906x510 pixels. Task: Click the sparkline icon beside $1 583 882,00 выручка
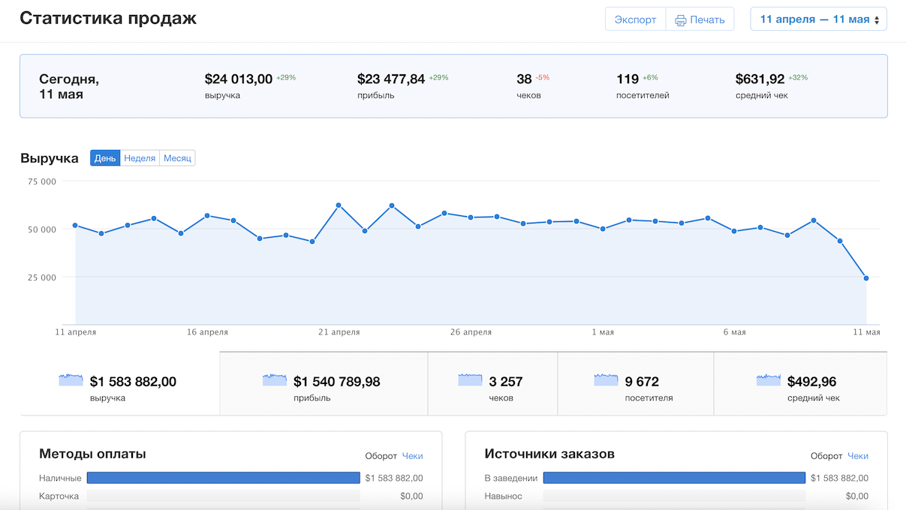tap(71, 380)
